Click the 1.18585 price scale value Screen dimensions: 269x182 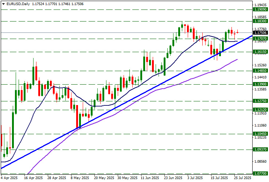260,17
